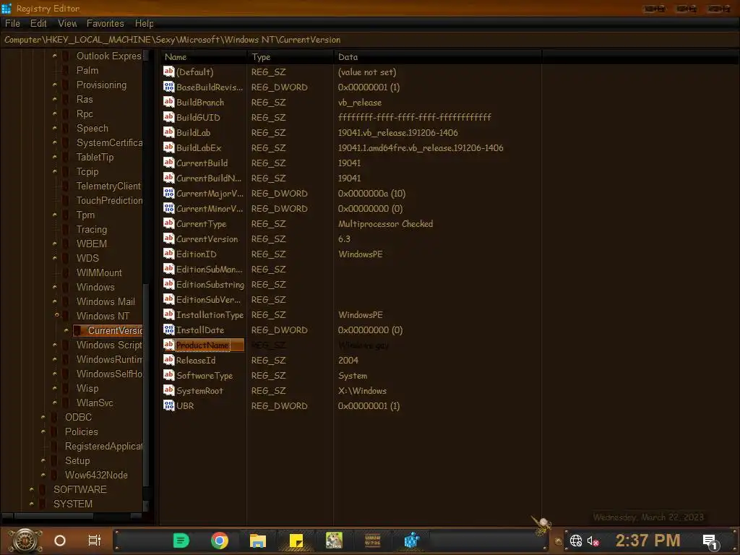Image resolution: width=740 pixels, height=555 pixels.
Task: Click the Registry Editor cube taskbar icon
Action: (x=411, y=541)
